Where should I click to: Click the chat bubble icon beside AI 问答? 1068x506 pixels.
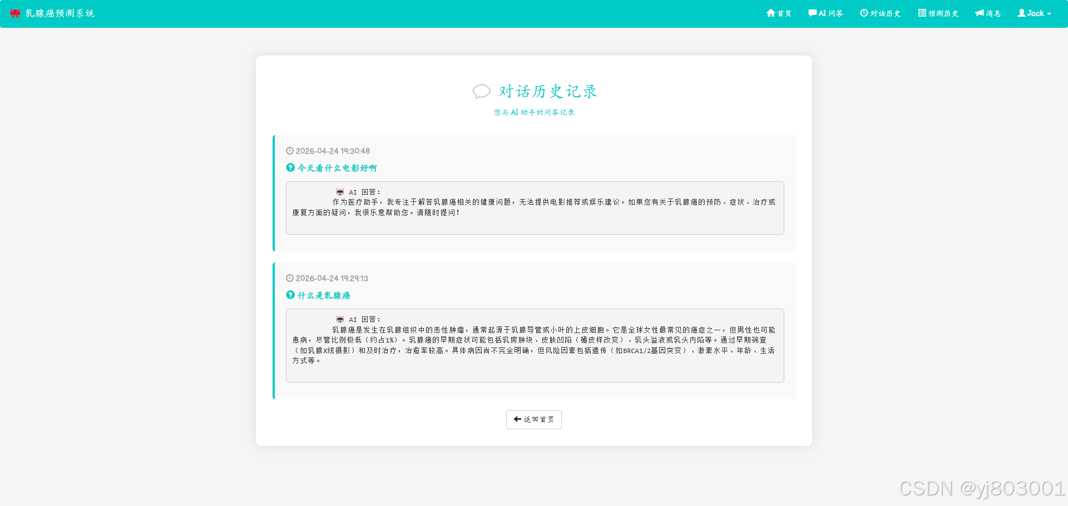(x=813, y=13)
